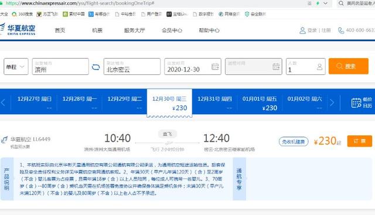Click the China Express 华夏航空 logo

click(18, 29)
